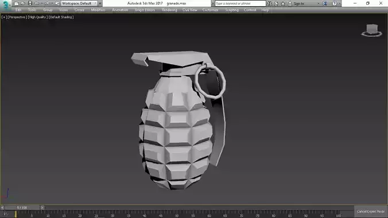Click the Favorites star icon

click(283, 3)
